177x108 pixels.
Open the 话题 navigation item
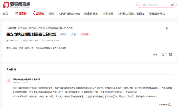pyautogui.click(x=51, y=14)
